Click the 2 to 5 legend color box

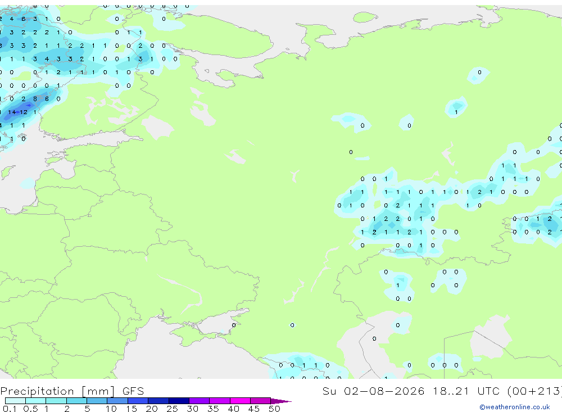tap(76, 401)
